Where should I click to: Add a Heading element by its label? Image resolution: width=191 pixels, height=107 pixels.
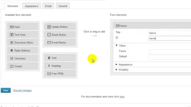(x=56, y=66)
